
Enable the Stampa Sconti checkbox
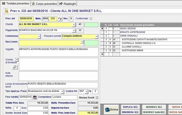pos(97,98)
